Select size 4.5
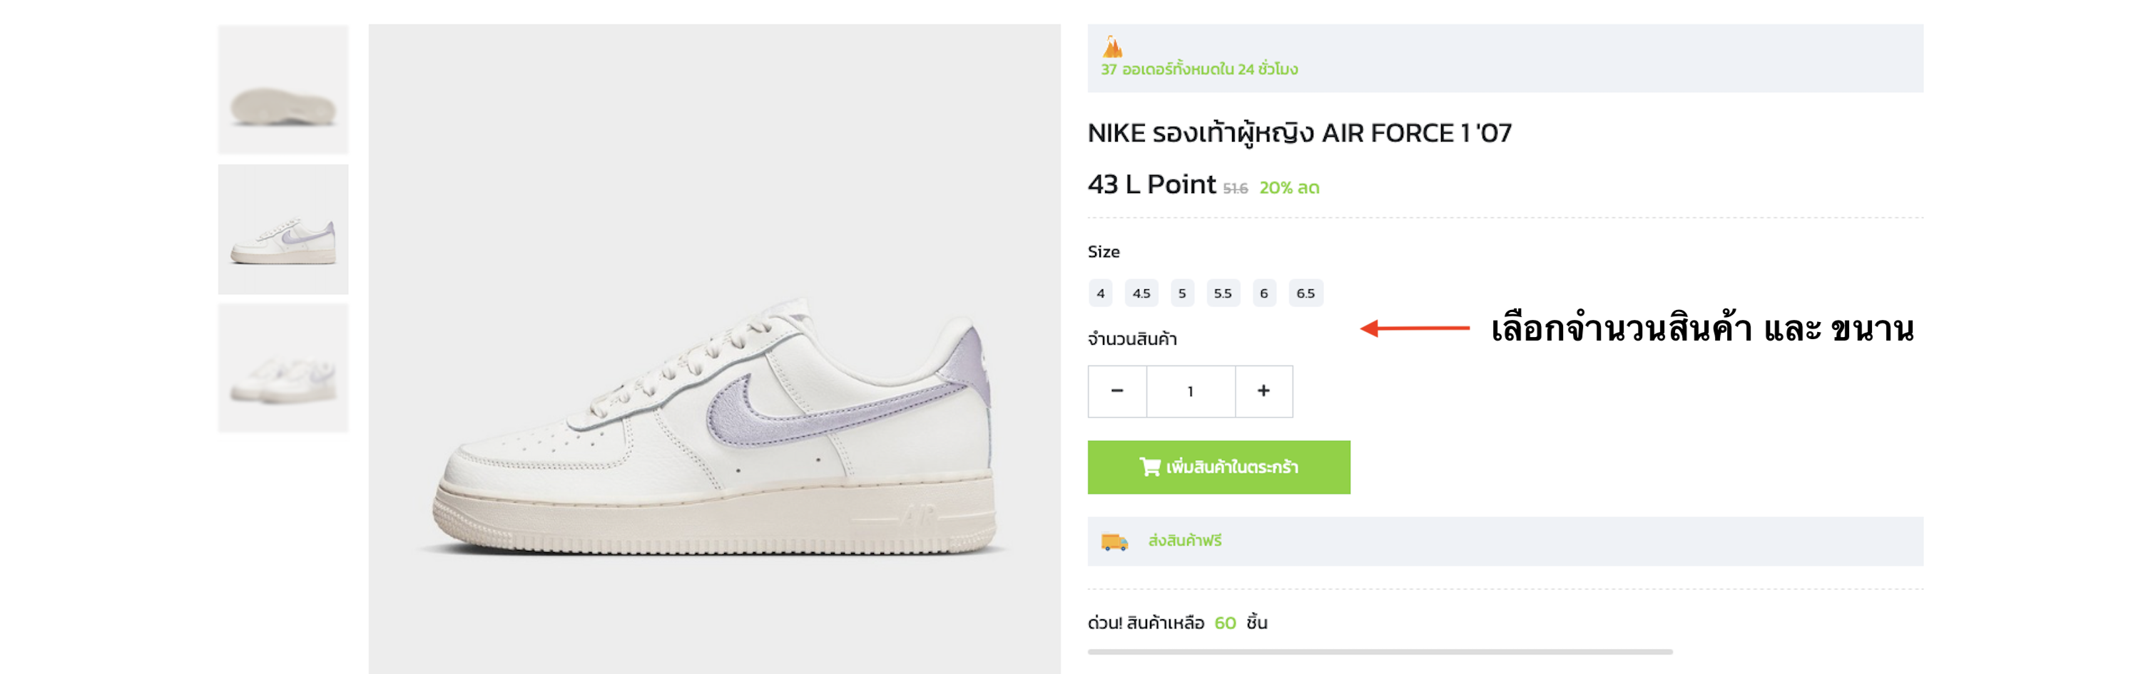 pyautogui.click(x=1141, y=294)
